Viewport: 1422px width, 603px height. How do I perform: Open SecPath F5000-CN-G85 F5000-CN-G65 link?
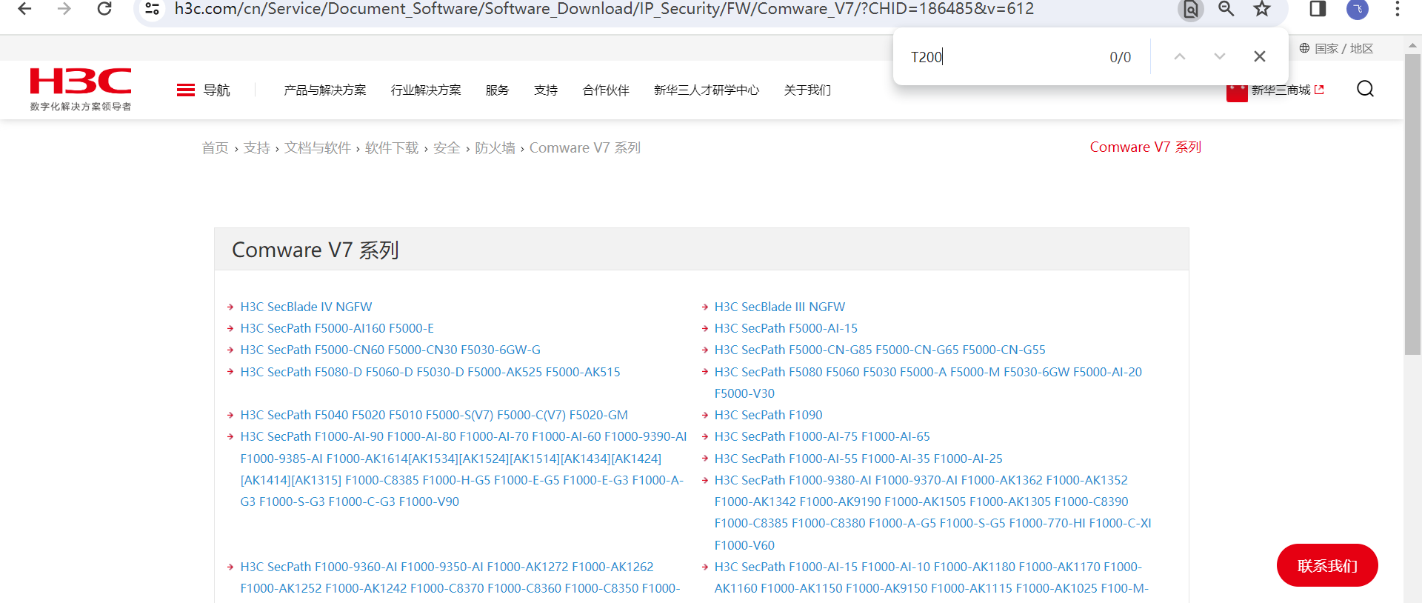pos(880,350)
